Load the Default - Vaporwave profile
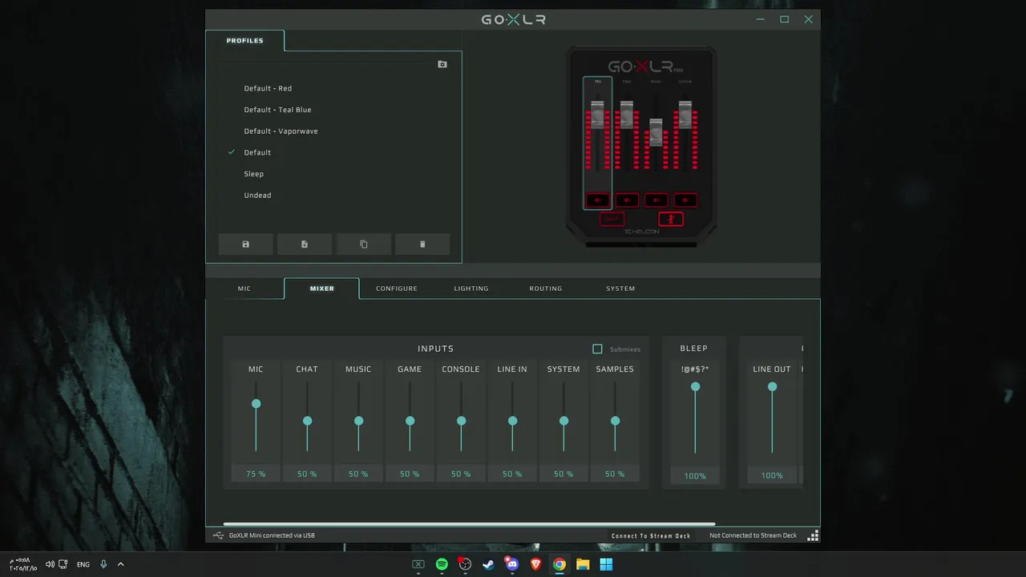Image resolution: width=1026 pixels, height=577 pixels. point(281,131)
